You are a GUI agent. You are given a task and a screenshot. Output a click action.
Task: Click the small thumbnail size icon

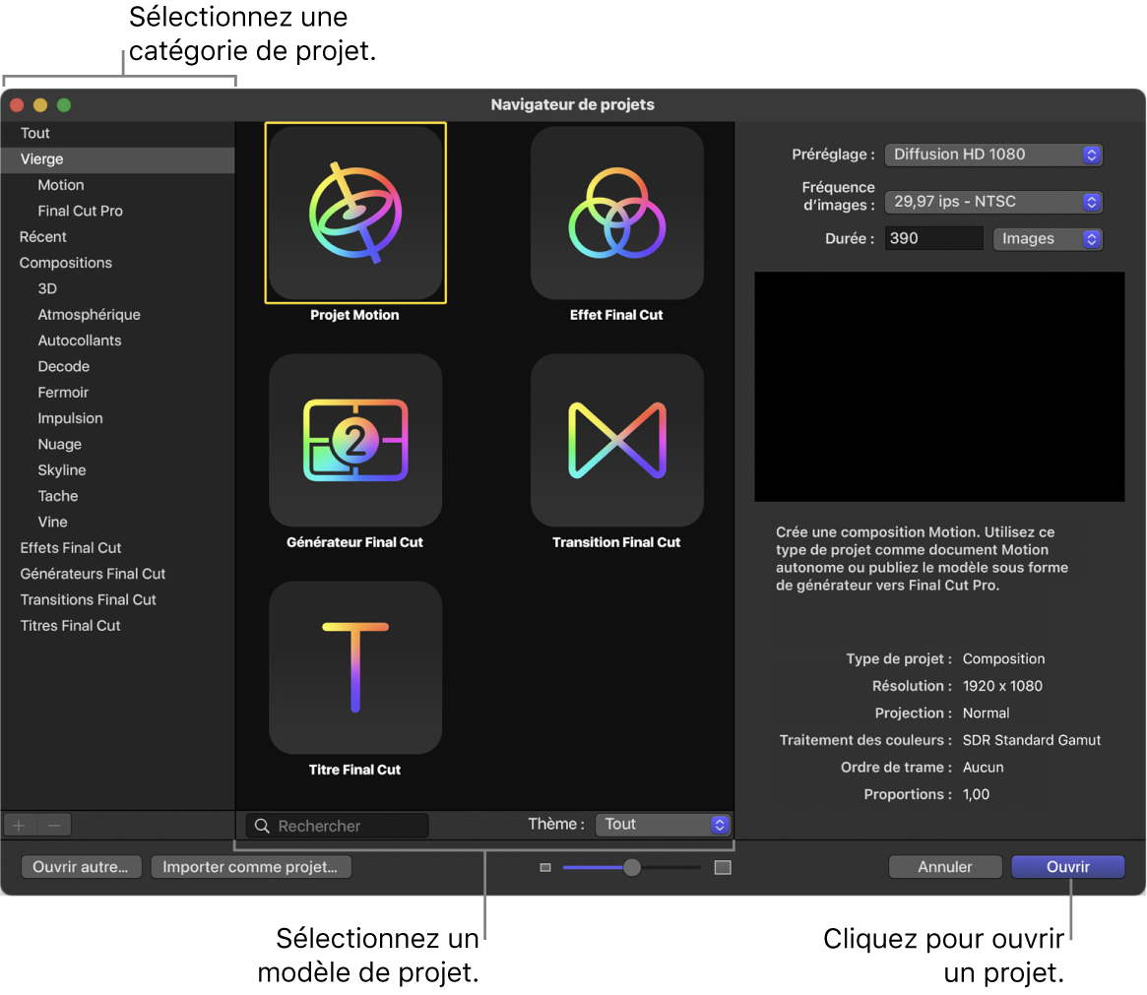[545, 867]
